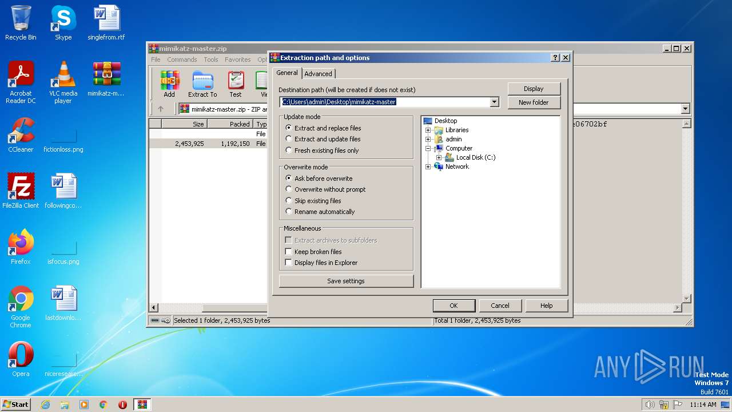Open WinRAR address bar dropdown
This screenshot has width=732, height=412.
[x=685, y=109]
